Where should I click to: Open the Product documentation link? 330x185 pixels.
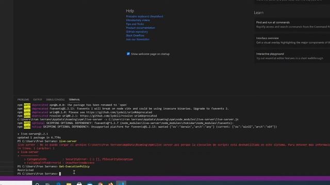pos(140,28)
